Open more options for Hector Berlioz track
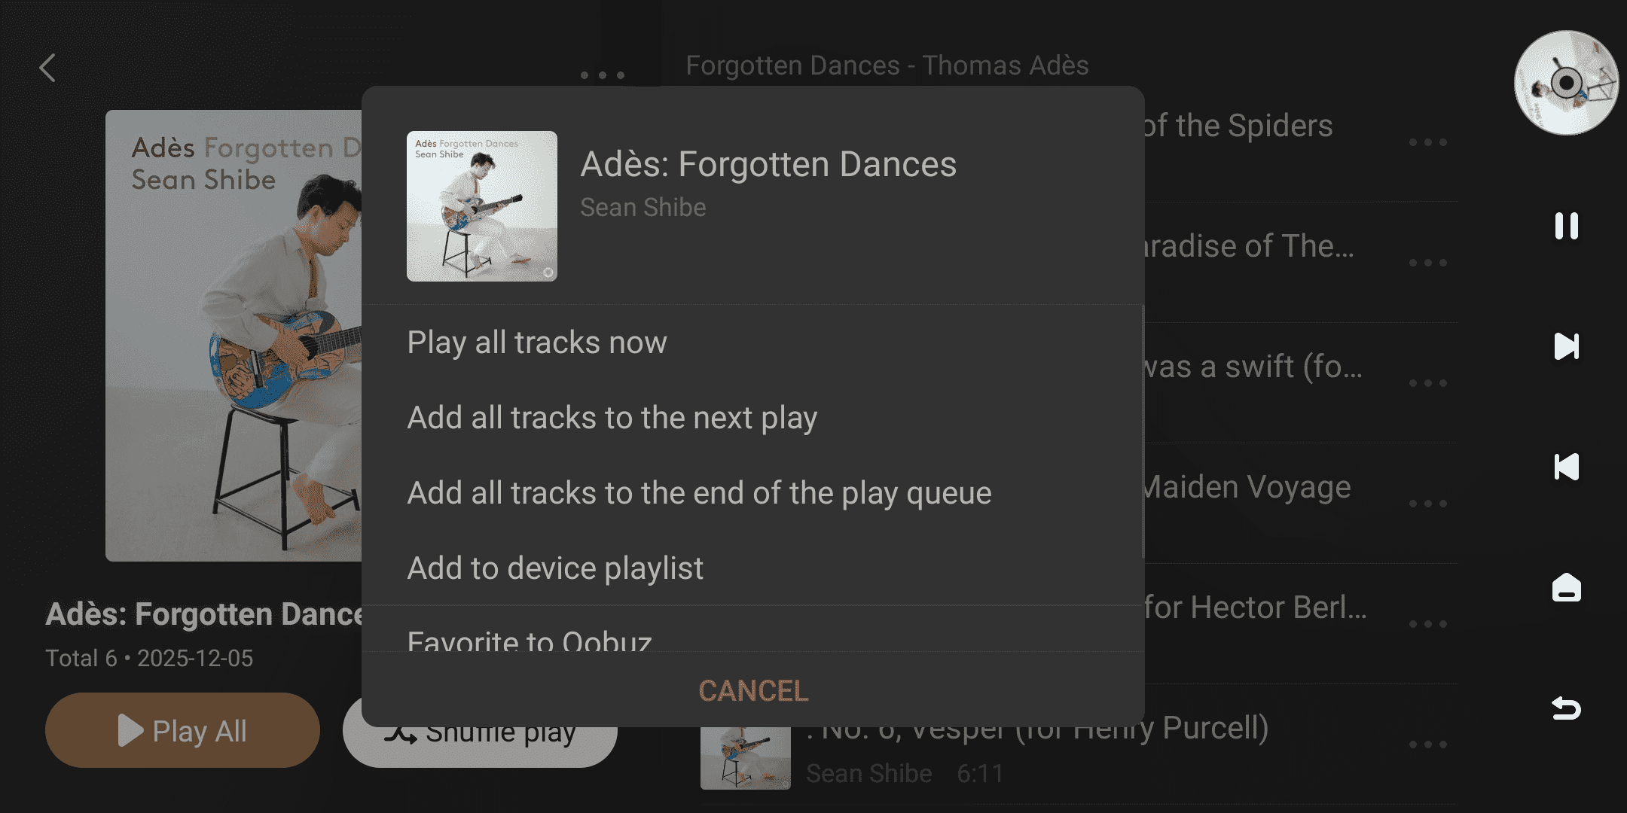1627x813 pixels. click(x=1427, y=624)
